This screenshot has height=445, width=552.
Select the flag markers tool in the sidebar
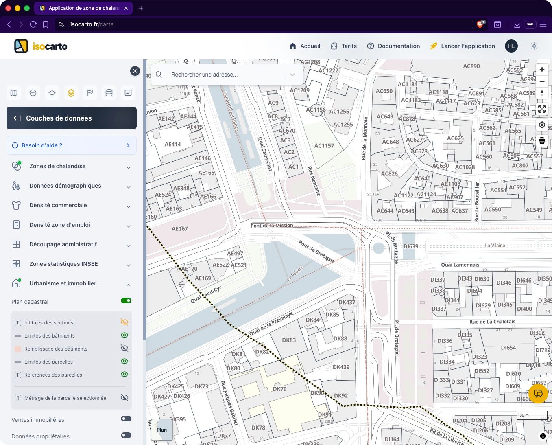pos(90,93)
